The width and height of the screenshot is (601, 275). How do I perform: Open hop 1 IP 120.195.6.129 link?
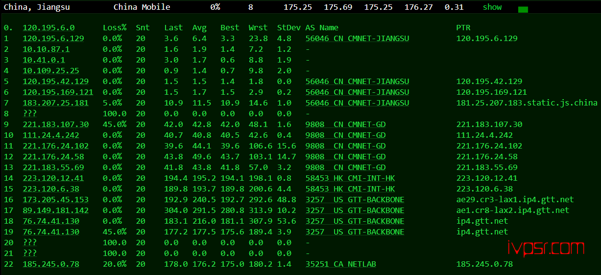(x=53, y=39)
